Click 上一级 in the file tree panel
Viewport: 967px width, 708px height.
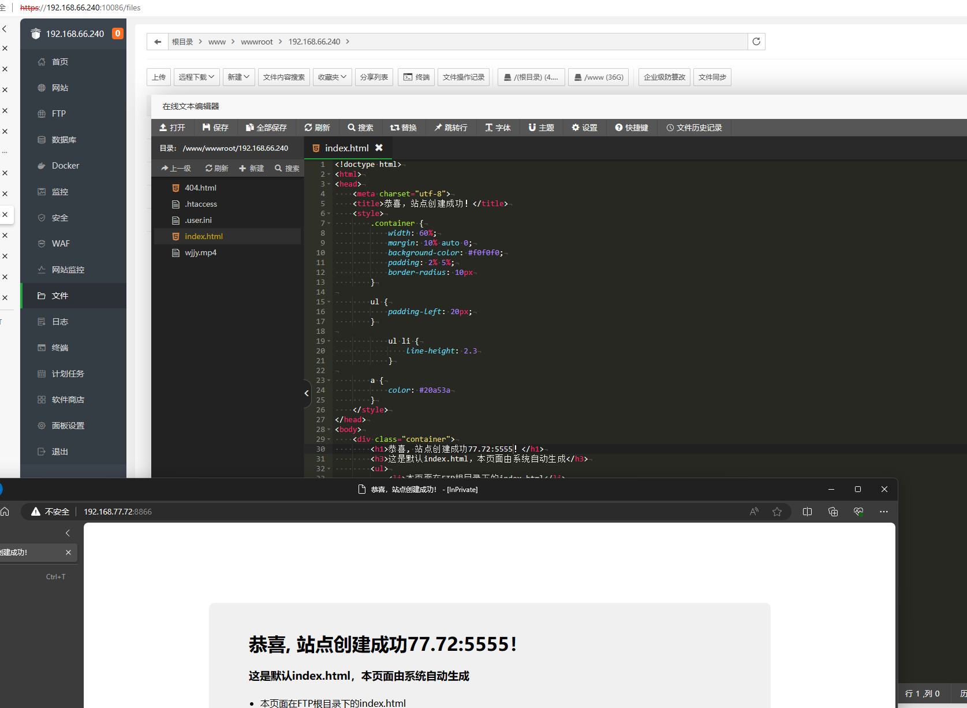pos(176,168)
